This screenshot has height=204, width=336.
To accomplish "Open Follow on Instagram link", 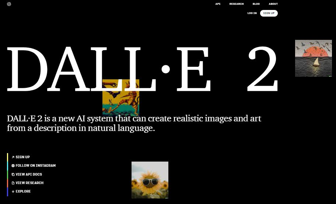I will [x=36, y=166].
